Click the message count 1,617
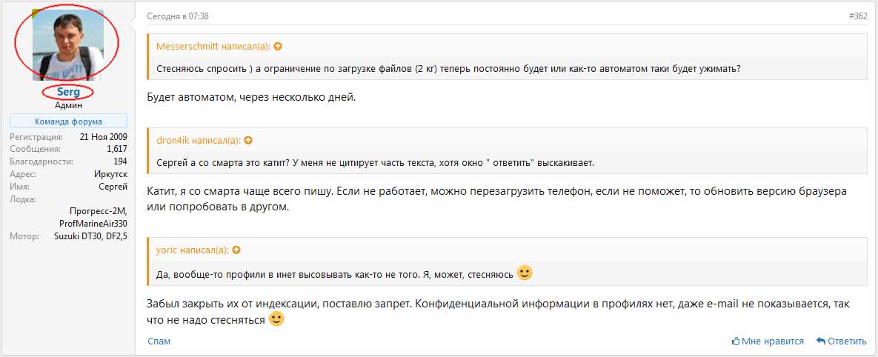This screenshot has width=878, height=357. coord(117,149)
